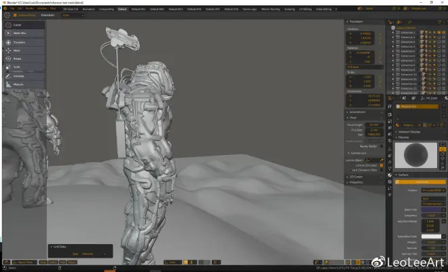Open the Tool properties tab icon
Screen dimensions: 448x272
(x=390, y=106)
